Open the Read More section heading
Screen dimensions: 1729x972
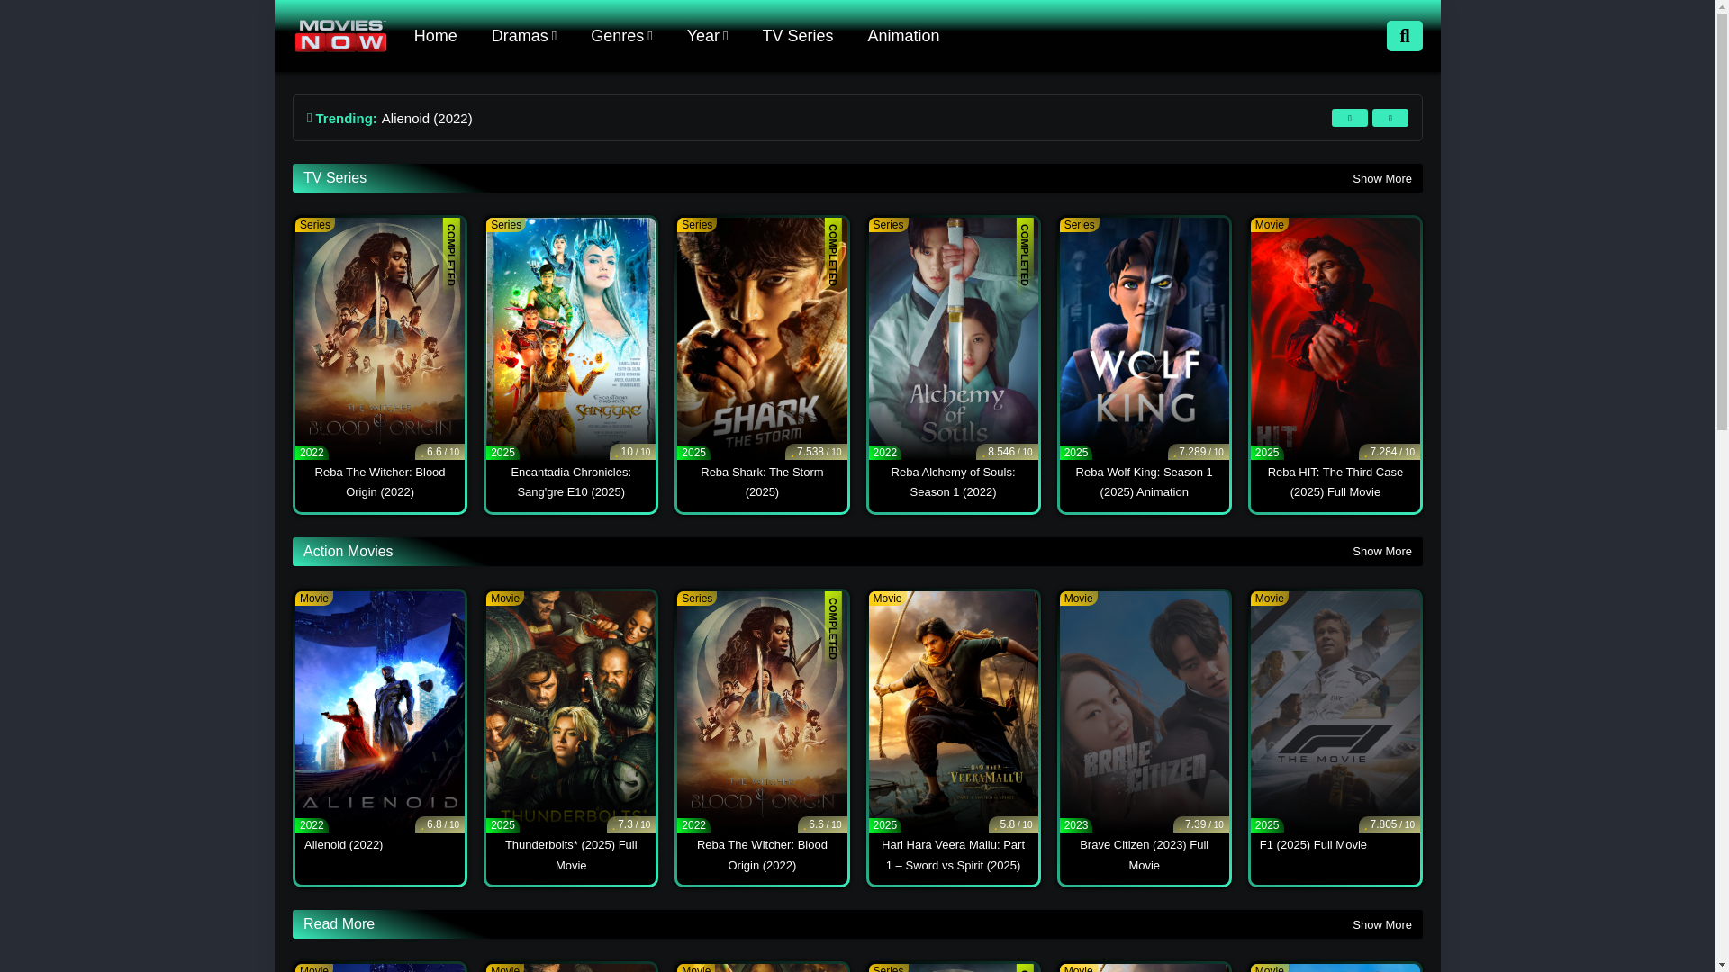(339, 924)
